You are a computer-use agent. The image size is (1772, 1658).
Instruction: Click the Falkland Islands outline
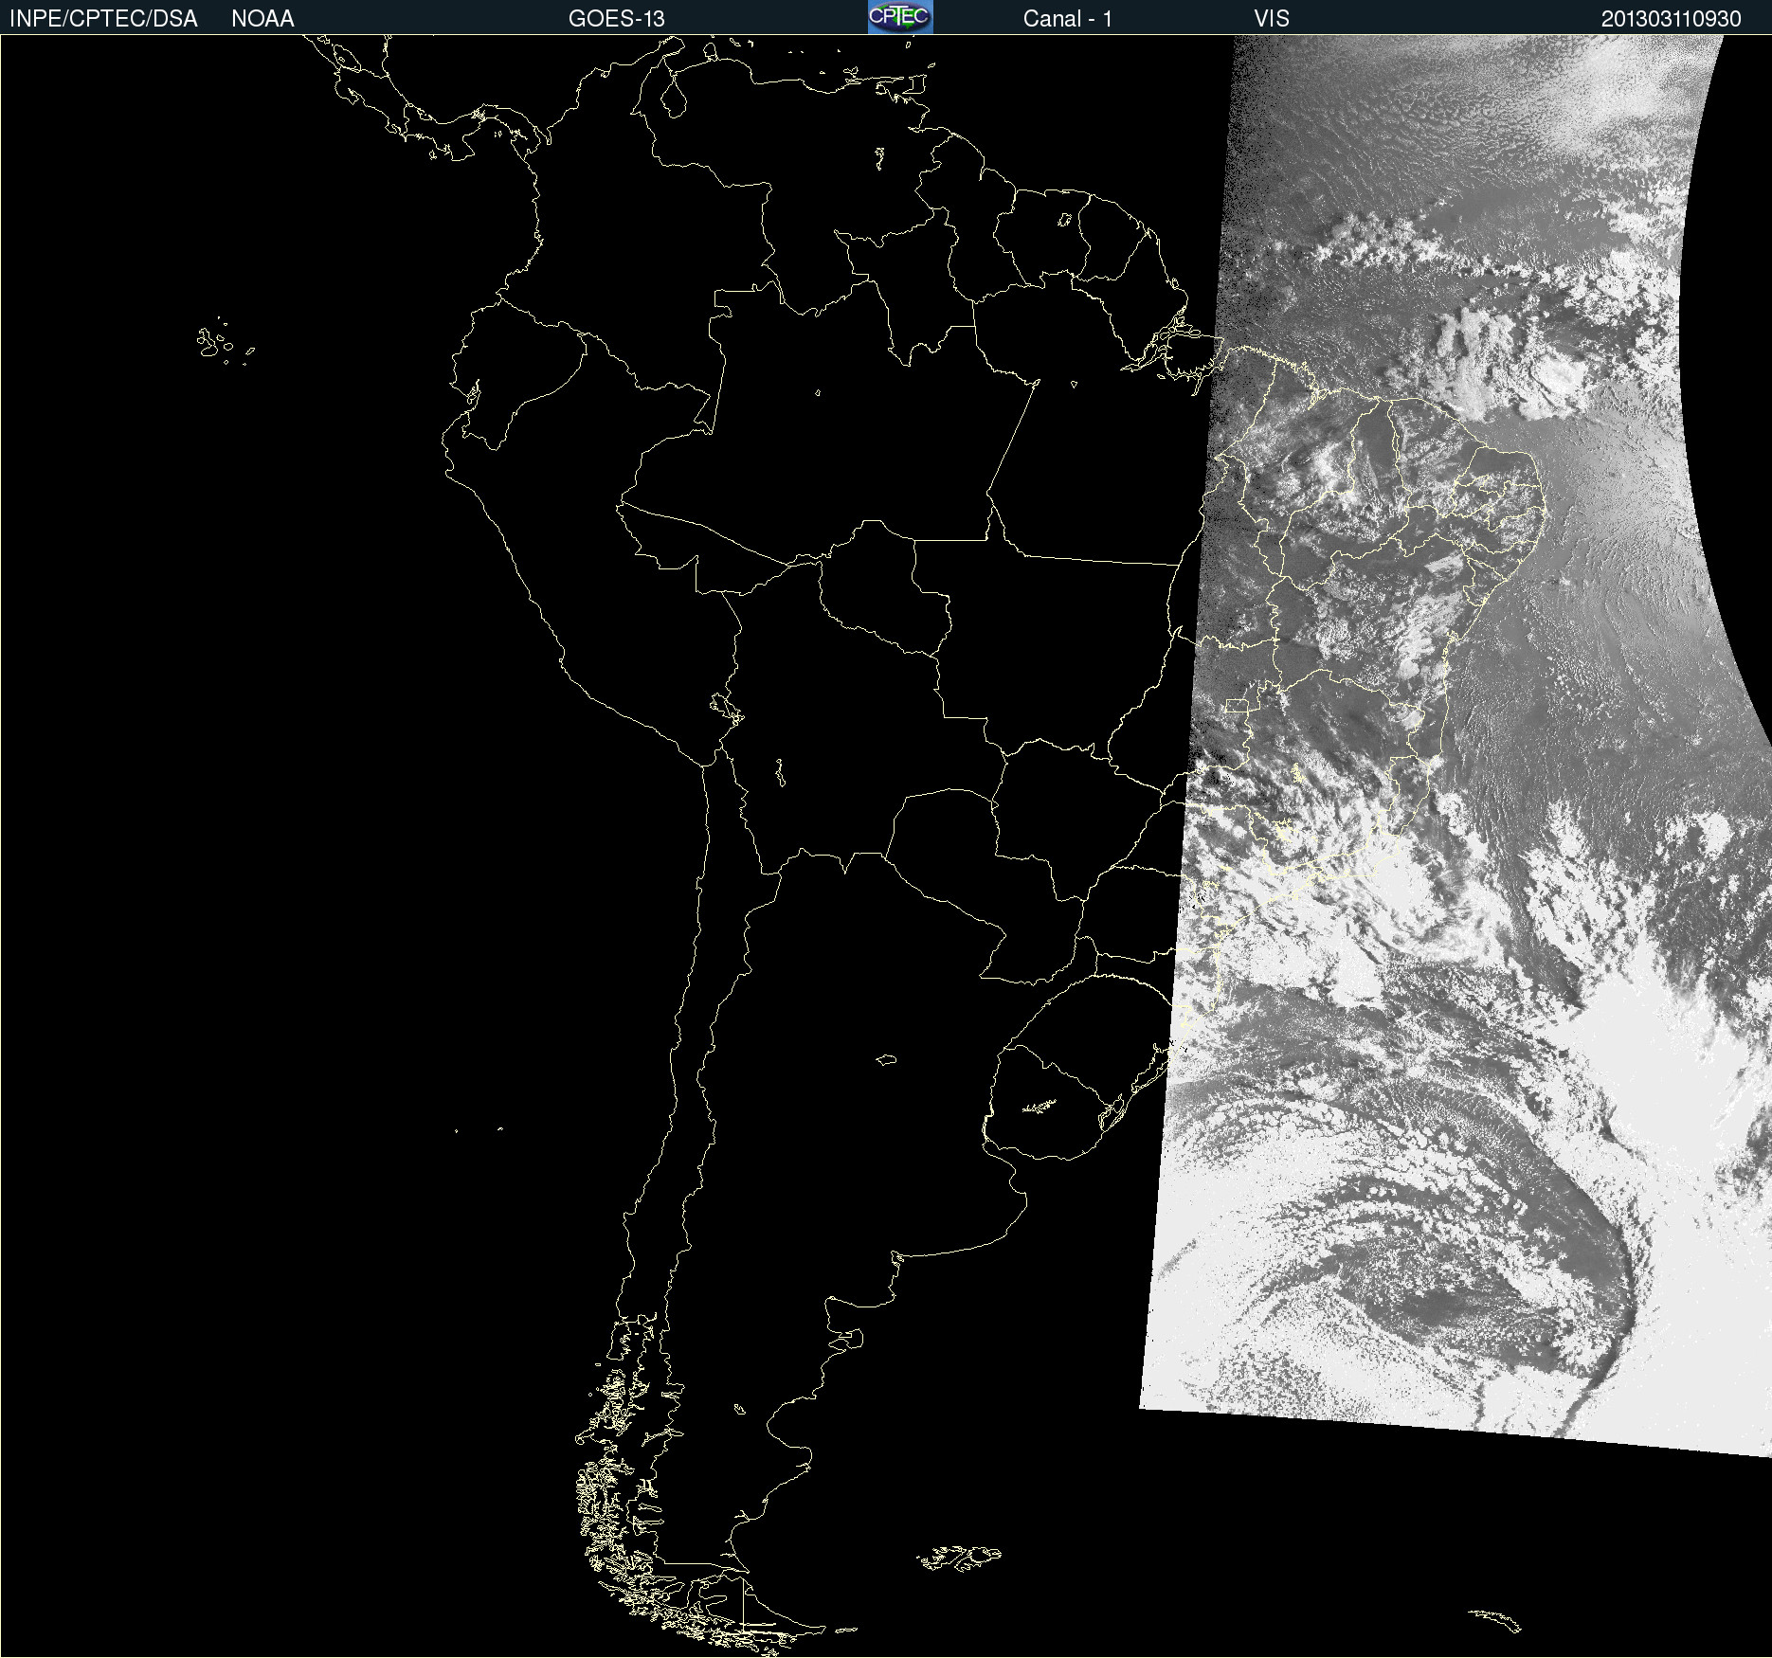959,1557
